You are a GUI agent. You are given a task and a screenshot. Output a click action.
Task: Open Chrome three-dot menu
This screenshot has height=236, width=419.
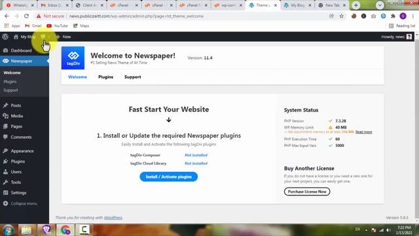pyautogui.click(x=413, y=16)
